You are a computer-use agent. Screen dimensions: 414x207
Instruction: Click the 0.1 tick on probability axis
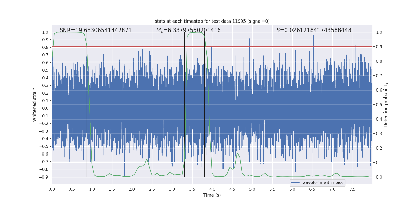click(x=379, y=162)
